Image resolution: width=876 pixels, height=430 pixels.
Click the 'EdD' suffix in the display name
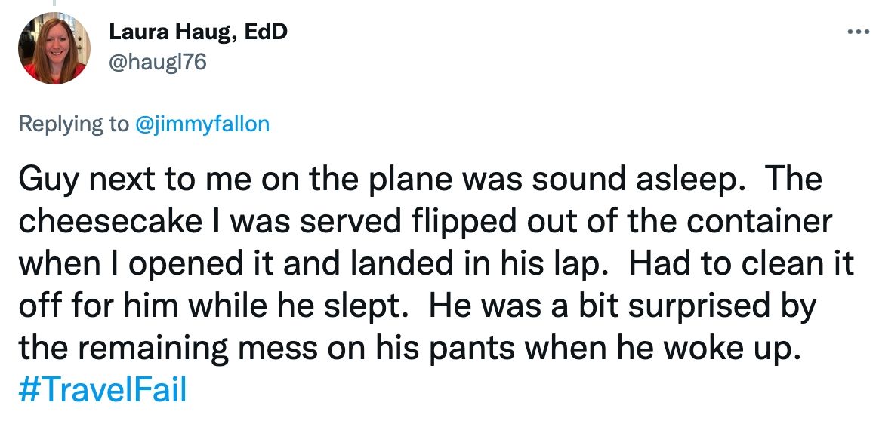pos(267,32)
